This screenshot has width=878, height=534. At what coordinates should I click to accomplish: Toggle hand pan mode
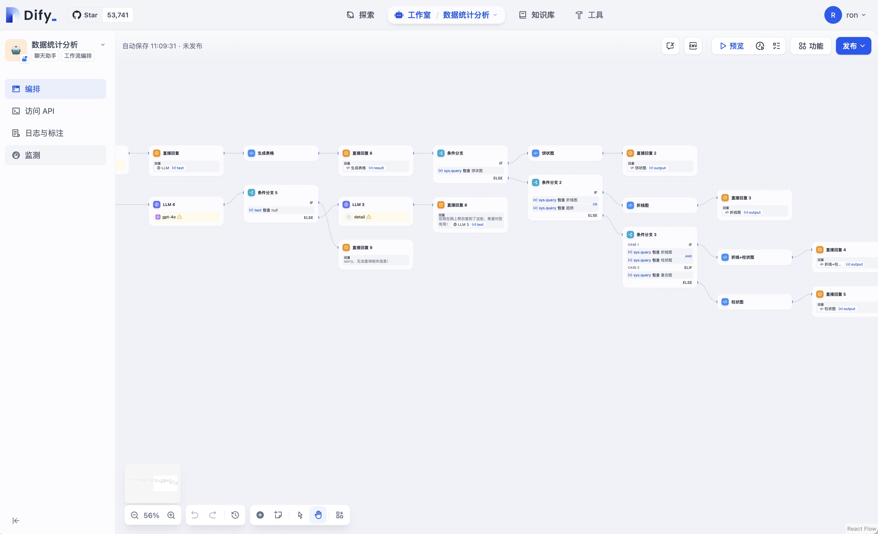coord(318,515)
